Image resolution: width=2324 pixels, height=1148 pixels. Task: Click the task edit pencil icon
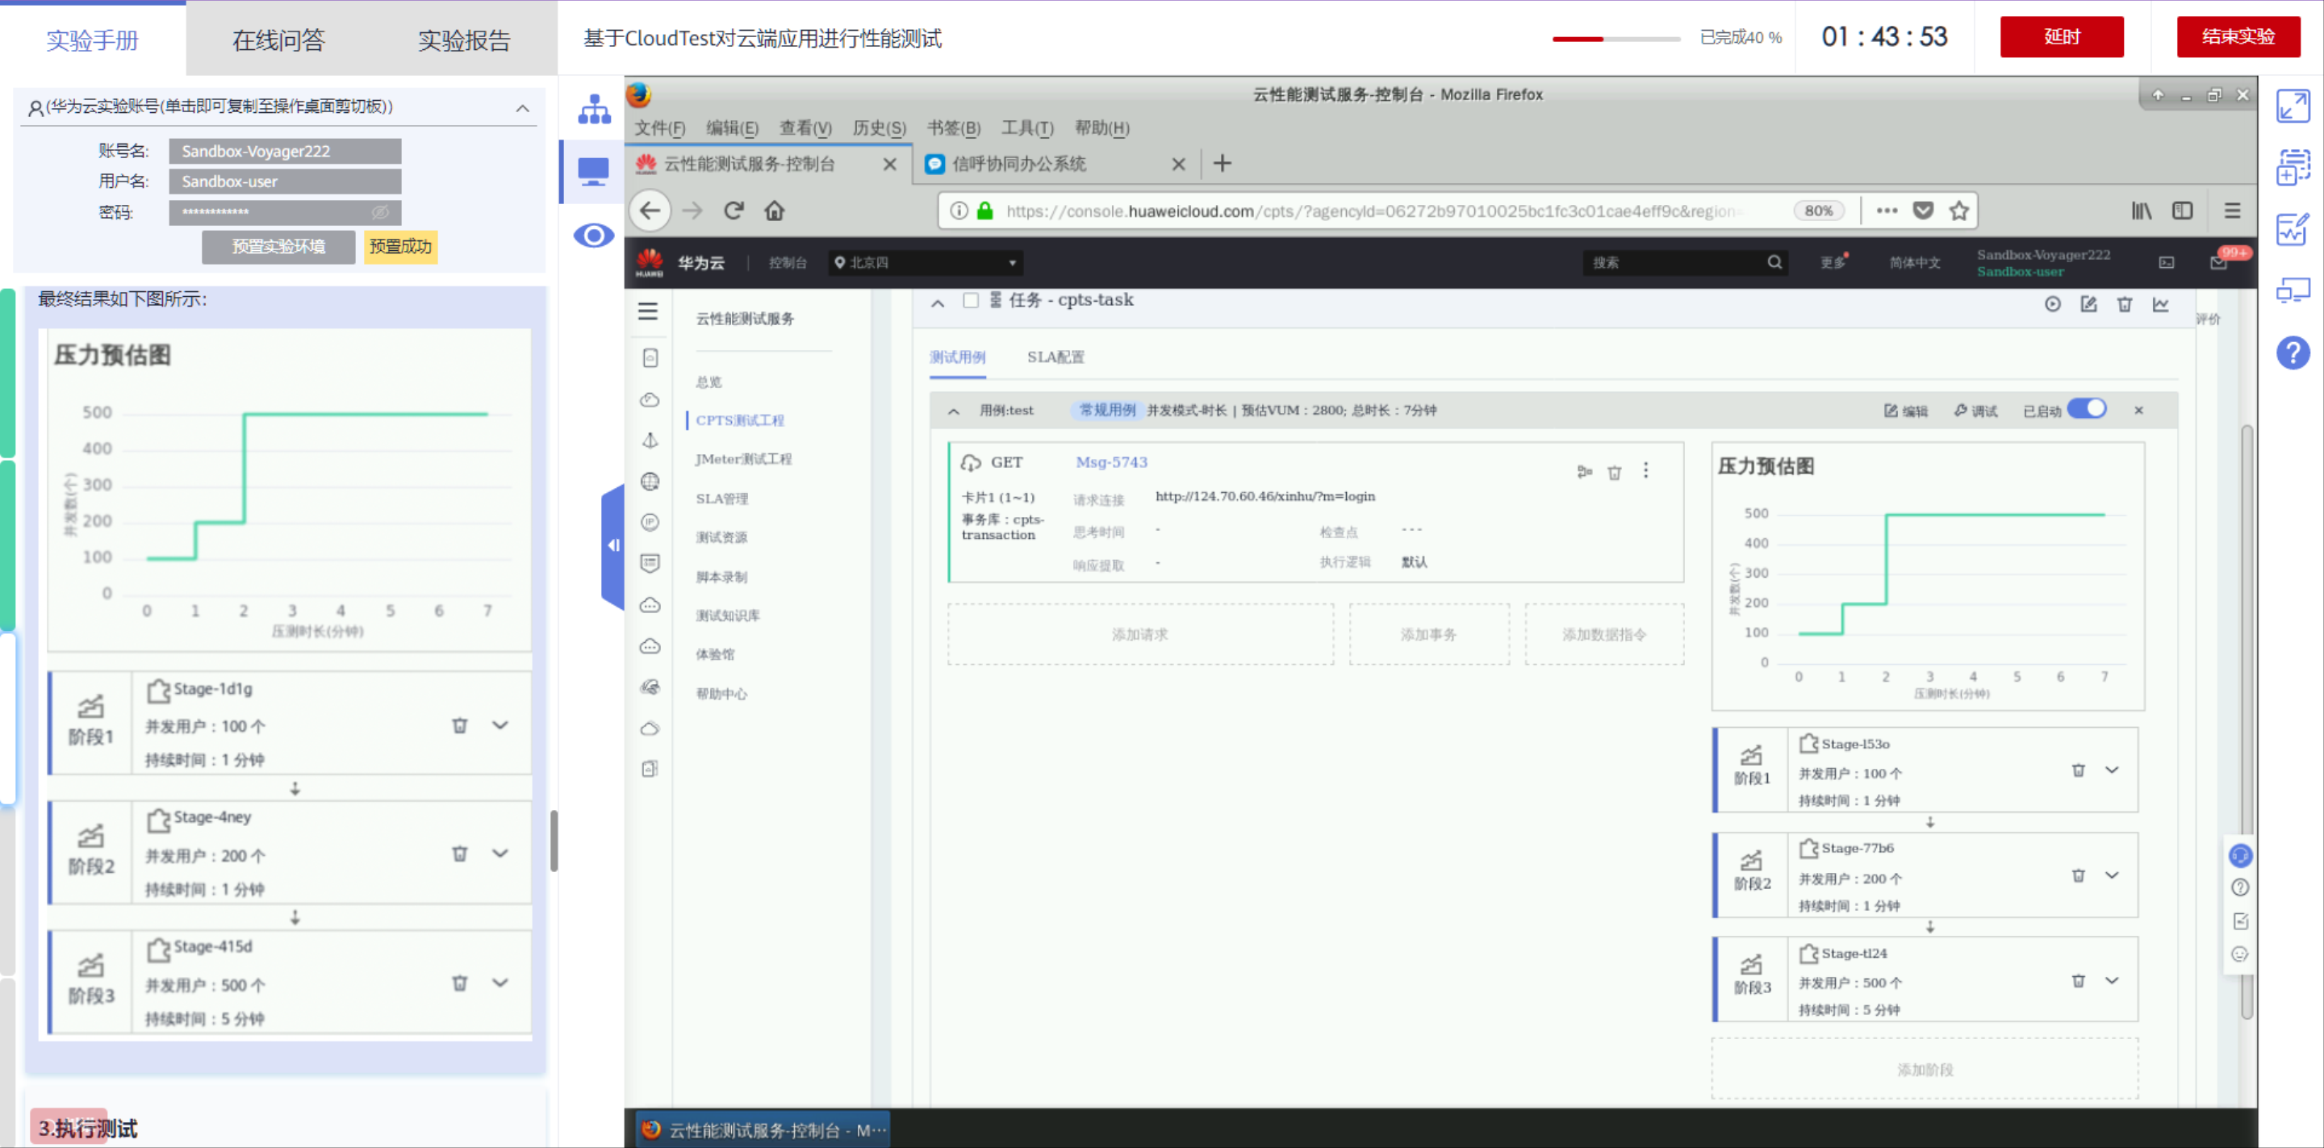[x=2088, y=304]
